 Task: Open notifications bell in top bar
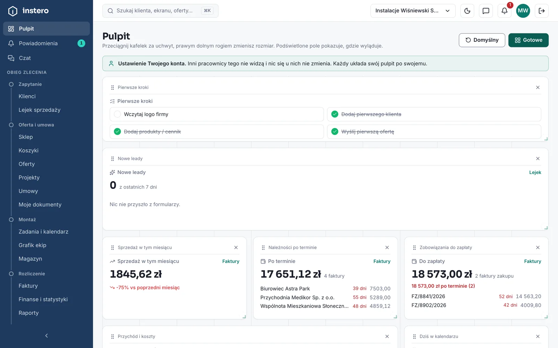click(504, 11)
